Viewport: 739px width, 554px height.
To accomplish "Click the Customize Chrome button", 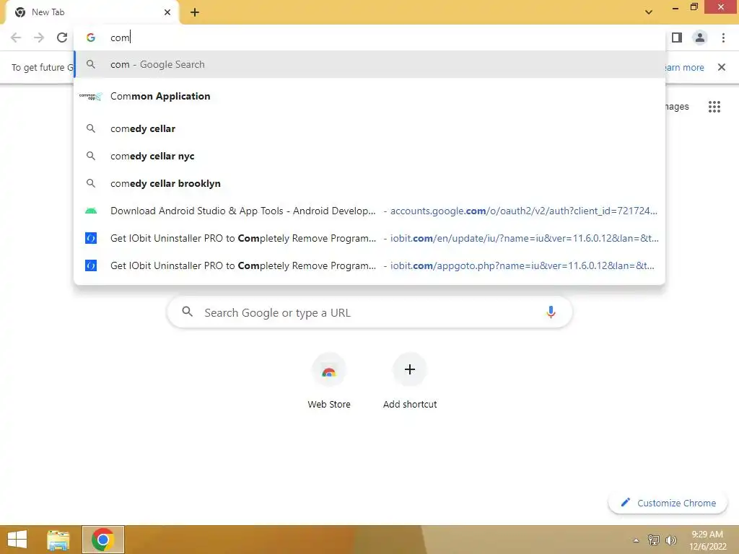I will click(668, 503).
